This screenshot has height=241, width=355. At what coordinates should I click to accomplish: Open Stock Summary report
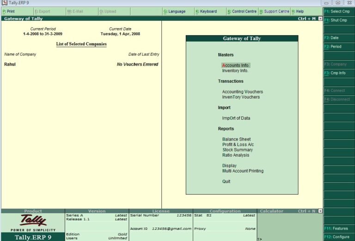tap(238, 150)
